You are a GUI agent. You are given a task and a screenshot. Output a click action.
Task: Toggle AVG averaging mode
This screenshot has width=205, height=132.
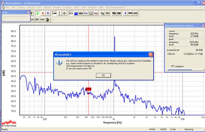(x=135, y=13)
